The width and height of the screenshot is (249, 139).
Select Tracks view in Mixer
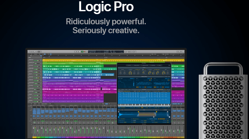point(106,104)
